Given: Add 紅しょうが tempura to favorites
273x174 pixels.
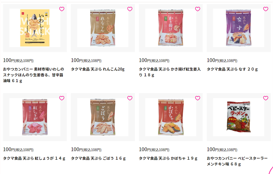Looking at the screenshot, I should pos(62,98).
